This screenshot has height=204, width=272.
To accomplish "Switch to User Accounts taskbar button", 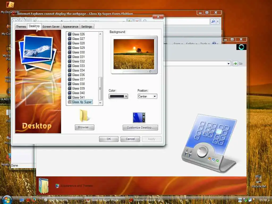I will [62, 200].
